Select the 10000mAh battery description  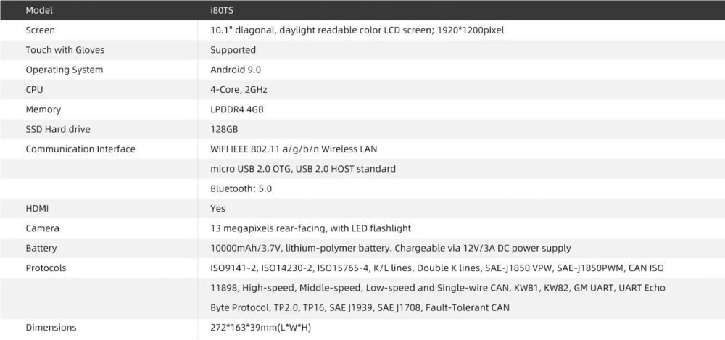click(x=390, y=248)
